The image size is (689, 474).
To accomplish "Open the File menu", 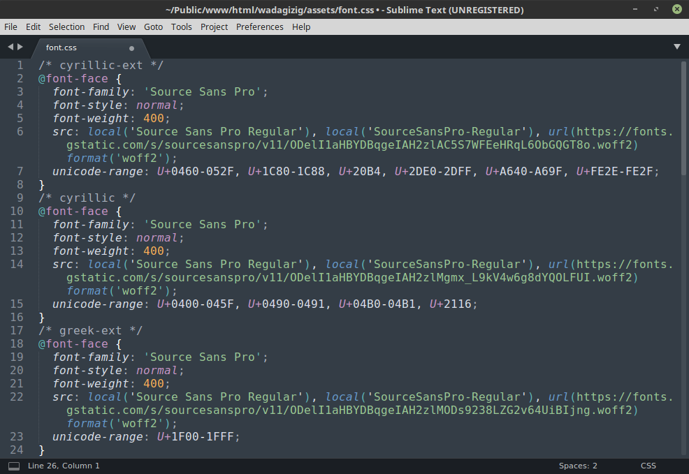I will pyautogui.click(x=10, y=27).
